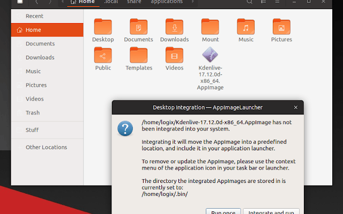Select Home in the sidebar
The width and height of the screenshot is (343, 214).
click(47, 30)
